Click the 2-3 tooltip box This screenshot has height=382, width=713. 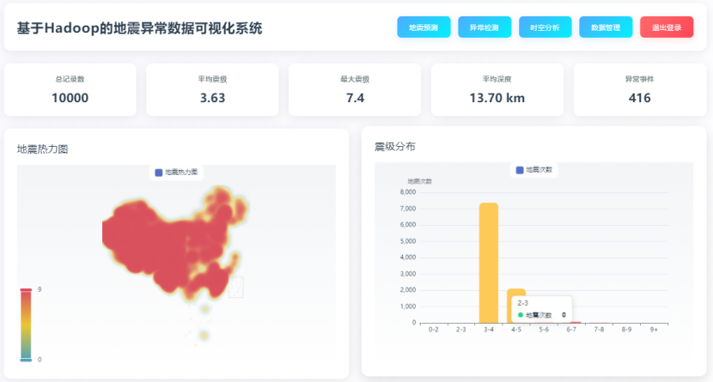click(541, 309)
